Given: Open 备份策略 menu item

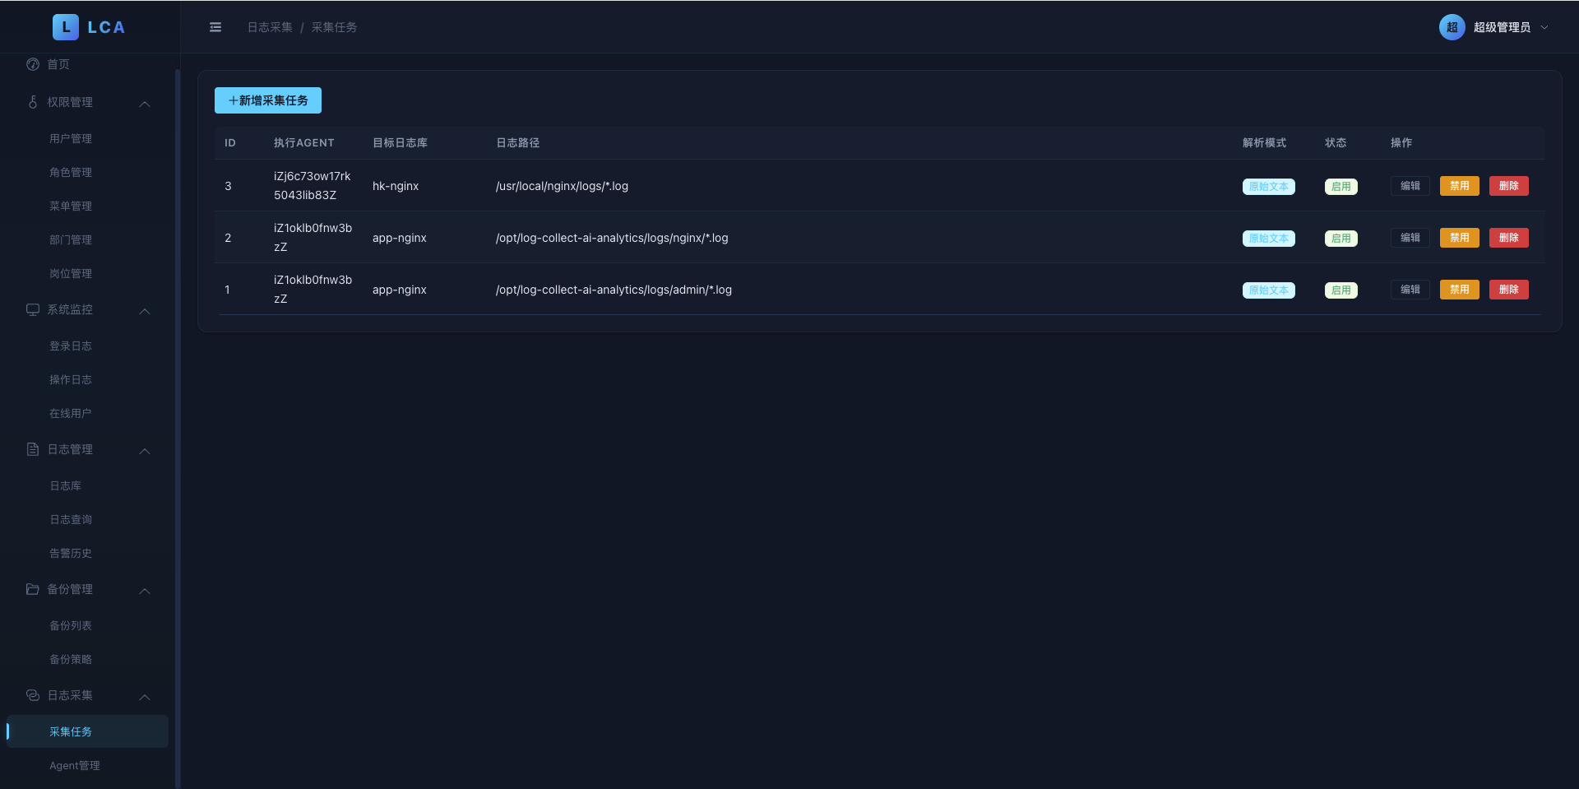Looking at the screenshot, I should [x=71, y=659].
